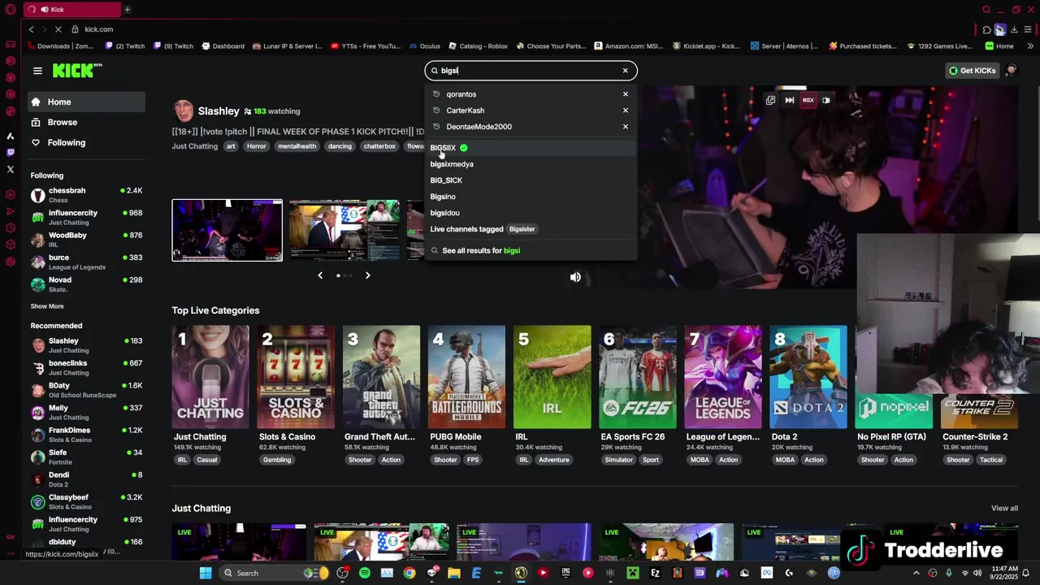Open WoodBaby channel in Following list
Viewport: 1040px width, 585px height.
[86, 240]
